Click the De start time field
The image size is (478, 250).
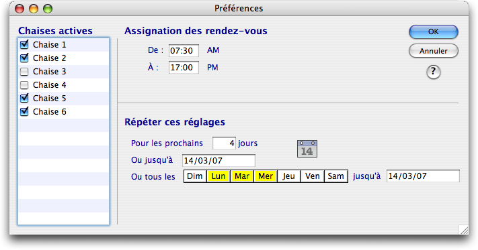pyautogui.click(x=184, y=50)
